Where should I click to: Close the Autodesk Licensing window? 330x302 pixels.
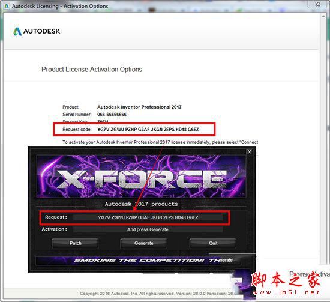318,4
